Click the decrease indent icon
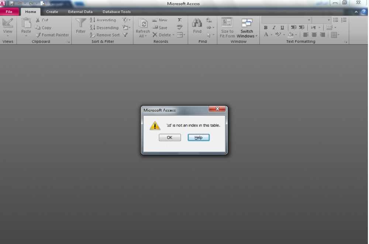 point(293,27)
